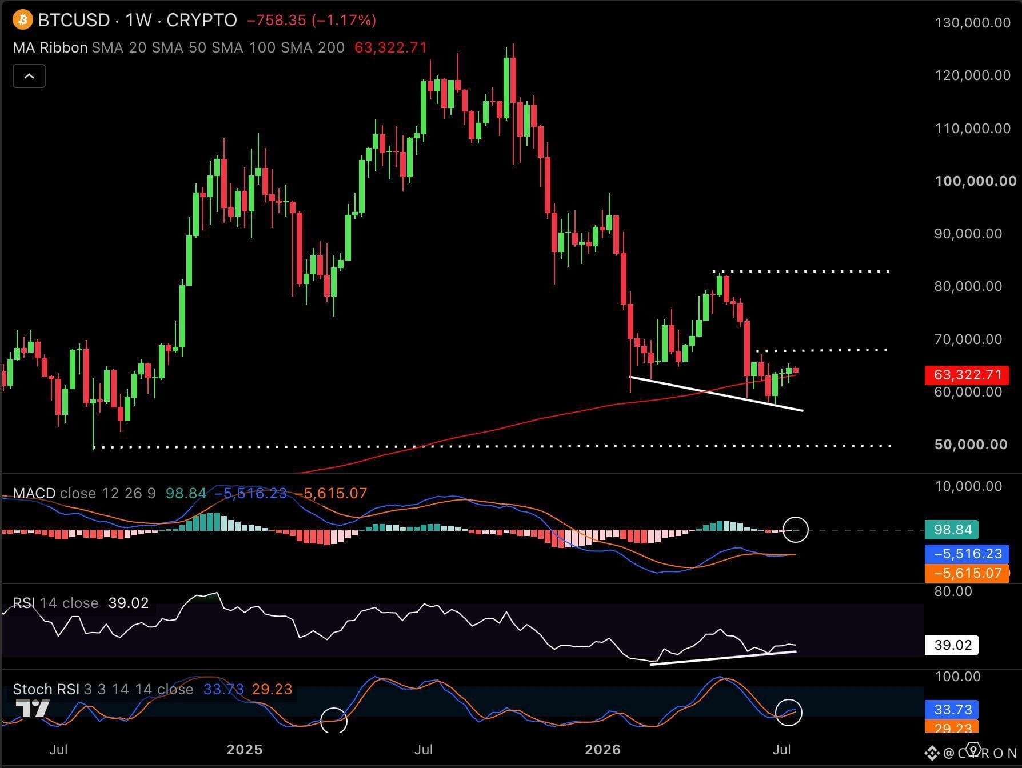Screen dimensions: 1022x768
Task: Click the 80.00 label on RSI axis
Action: pos(953,591)
